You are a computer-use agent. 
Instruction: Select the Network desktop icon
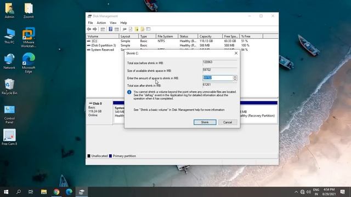point(9,61)
